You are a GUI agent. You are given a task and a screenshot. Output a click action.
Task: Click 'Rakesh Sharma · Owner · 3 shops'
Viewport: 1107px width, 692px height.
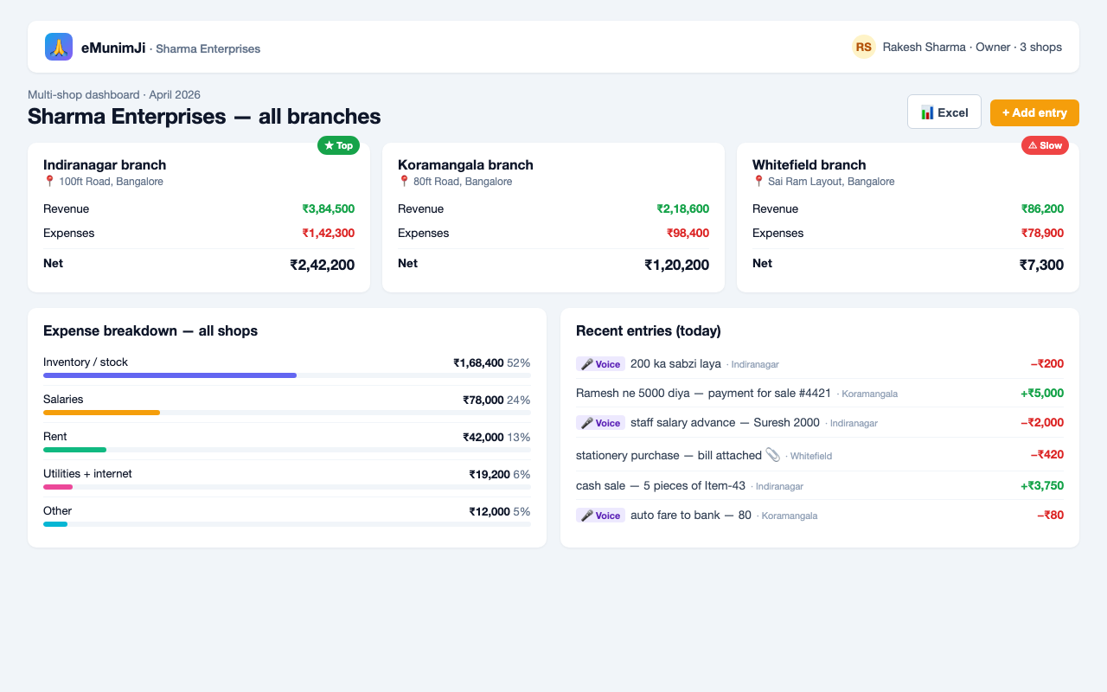pos(972,48)
